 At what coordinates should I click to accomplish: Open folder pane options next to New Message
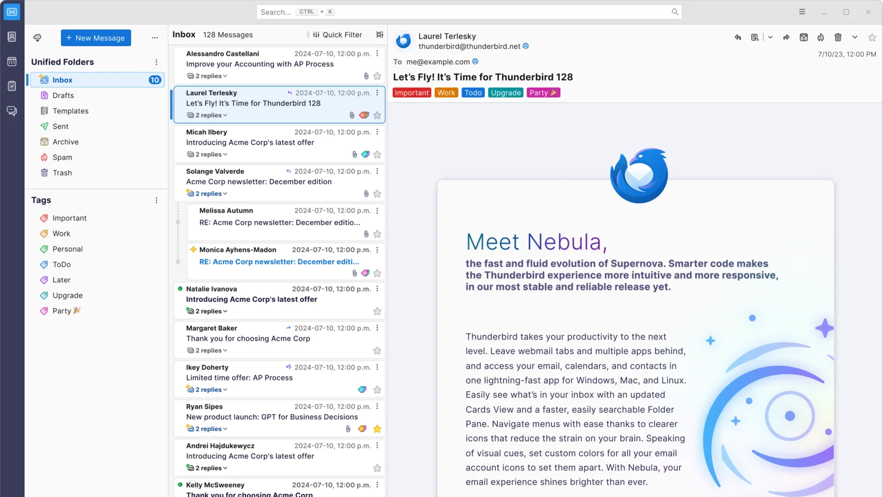pos(155,38)
